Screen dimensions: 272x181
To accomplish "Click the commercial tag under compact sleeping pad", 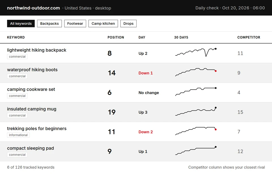I will coord(17,155).
